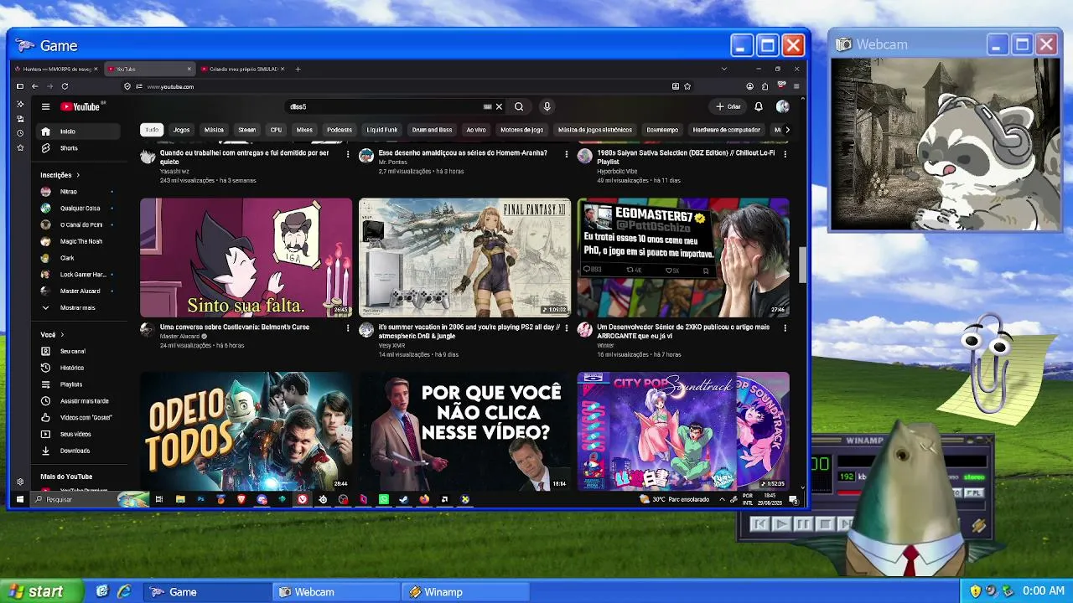Open the browser extensions icon
Image resolution: width=1073 pixels, height=603 pixels.
(x=765, y=86)
